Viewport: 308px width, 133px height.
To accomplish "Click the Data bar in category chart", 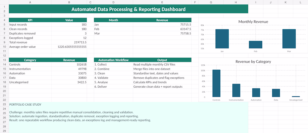I will click(276, 93).
